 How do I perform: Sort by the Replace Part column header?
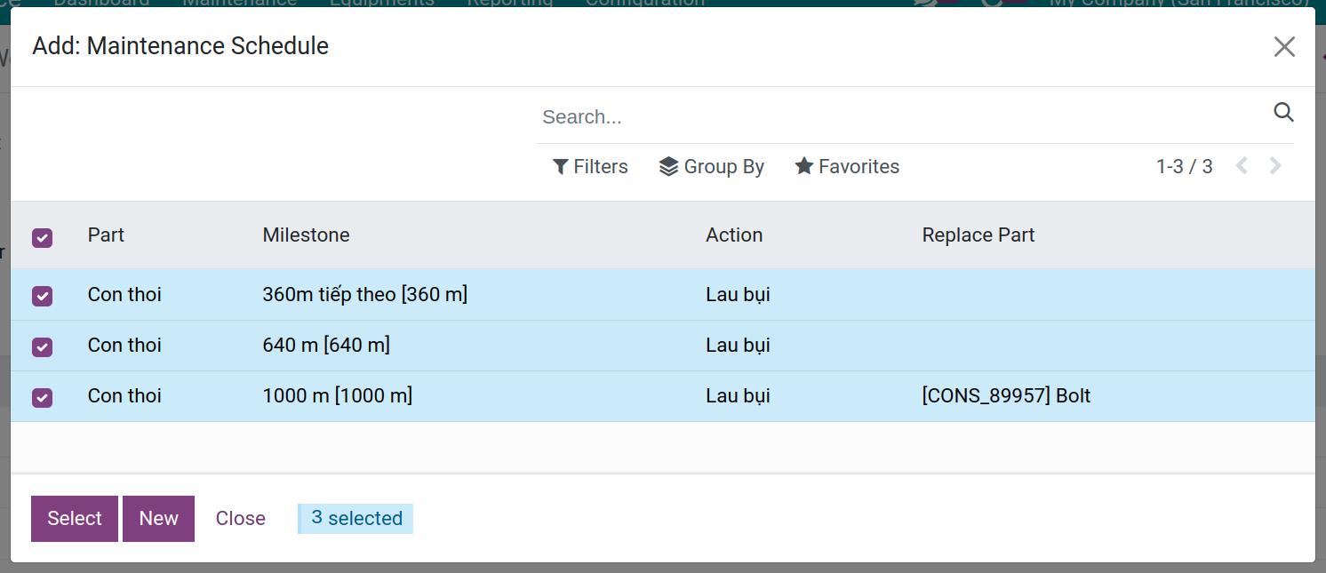point(979,235)
